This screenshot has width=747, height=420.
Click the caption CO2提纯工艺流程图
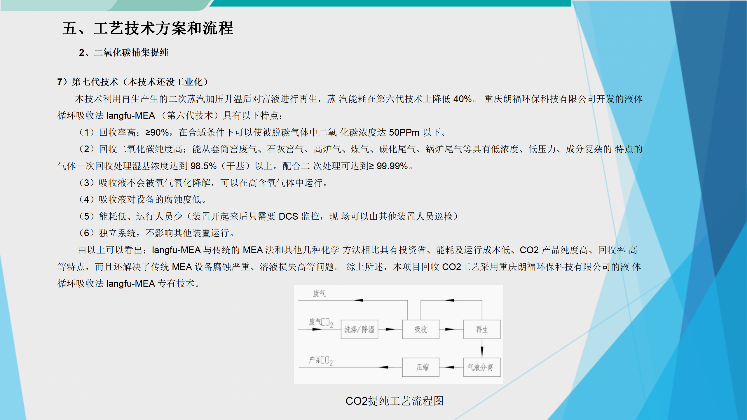coord(394,401)
